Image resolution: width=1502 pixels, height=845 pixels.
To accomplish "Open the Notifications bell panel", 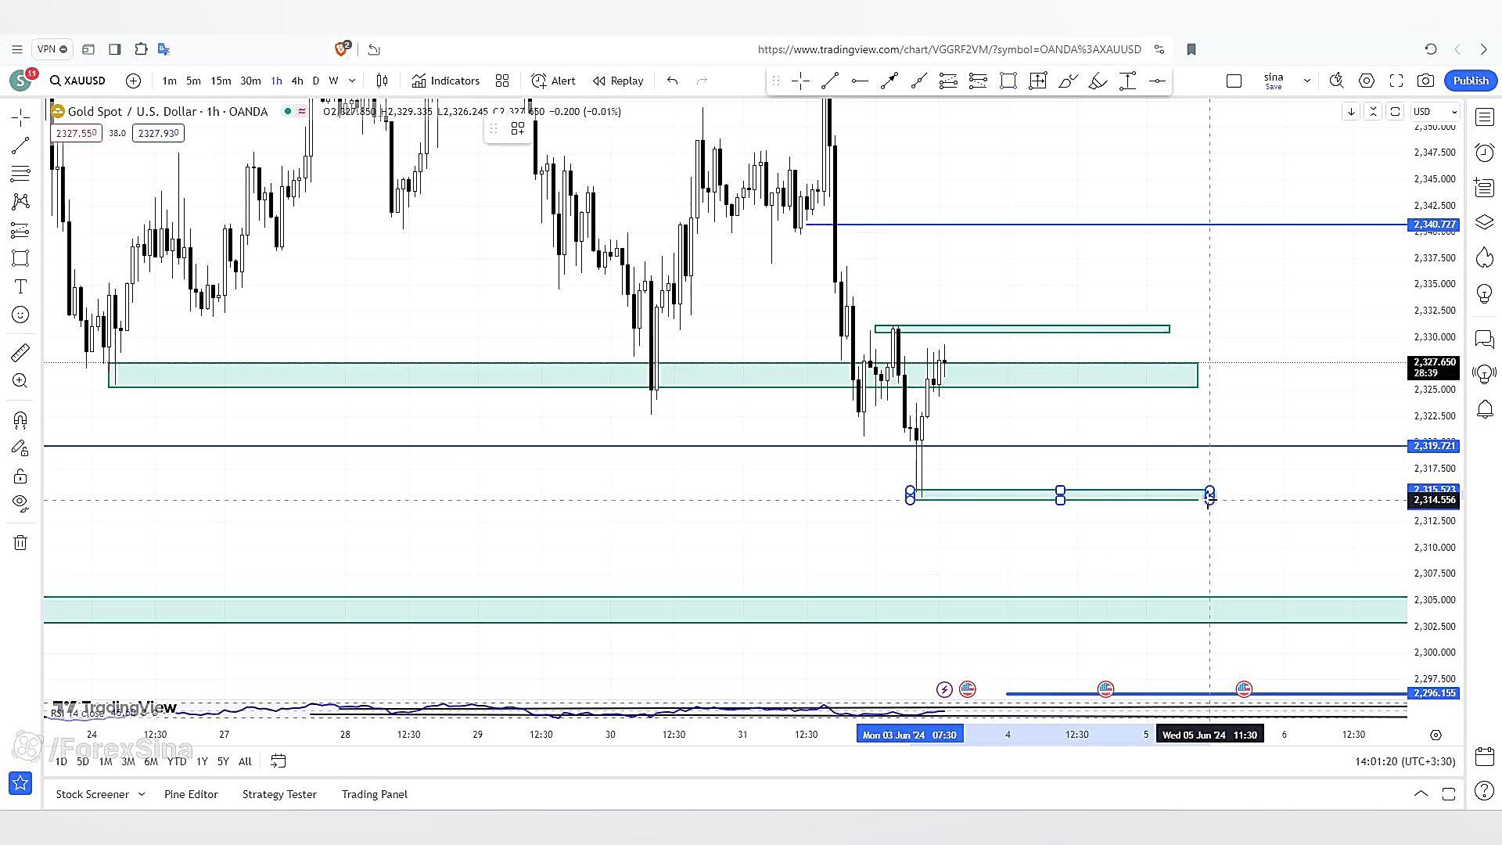I will pos(1484,408).
